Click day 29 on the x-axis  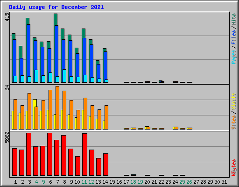(x=210, y=182)
